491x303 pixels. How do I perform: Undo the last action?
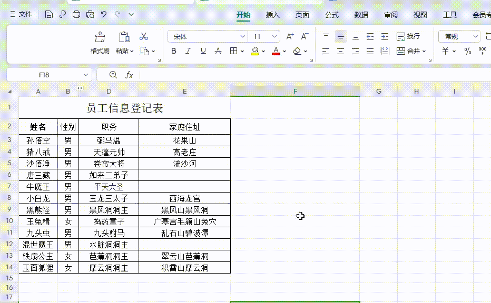pos(104,14)
